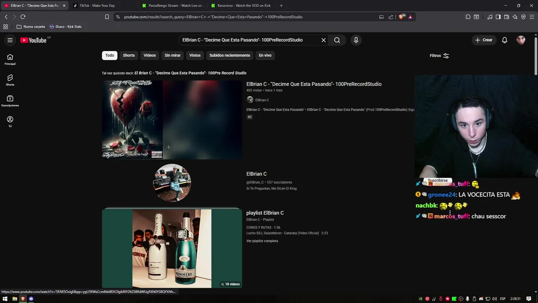Switch to the Bananirou VOD tab
The image size is (538, 303).
pyautogui.click(x=242, y=5)
